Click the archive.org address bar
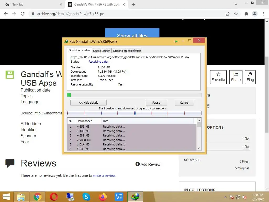 (x=127, y=14)
